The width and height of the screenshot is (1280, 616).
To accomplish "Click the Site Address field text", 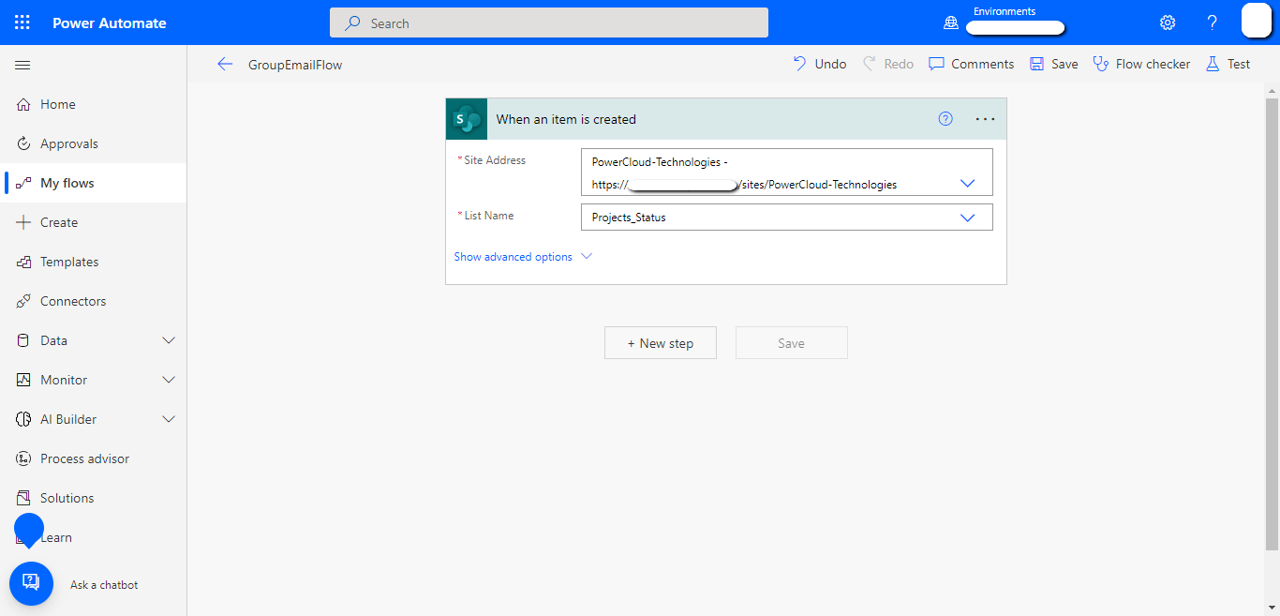I will 787,173.
